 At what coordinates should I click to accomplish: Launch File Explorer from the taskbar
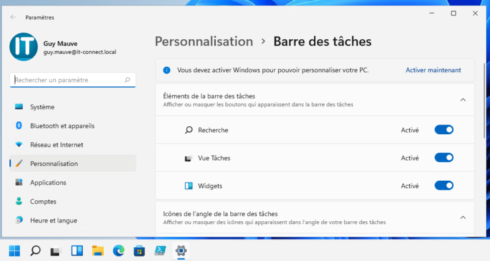click(98, 251)
